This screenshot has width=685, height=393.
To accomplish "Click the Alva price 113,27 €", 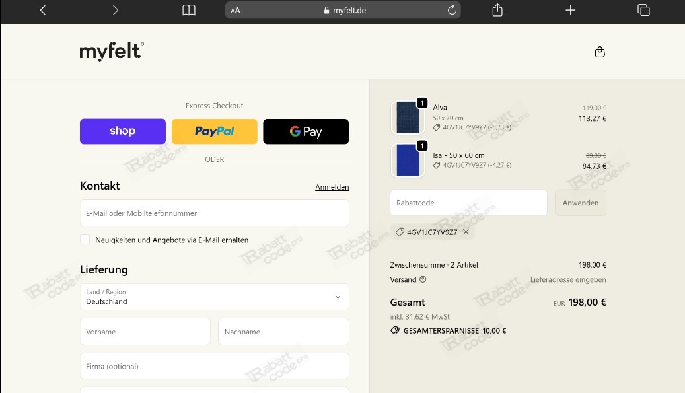I will [x=593, y=118].
